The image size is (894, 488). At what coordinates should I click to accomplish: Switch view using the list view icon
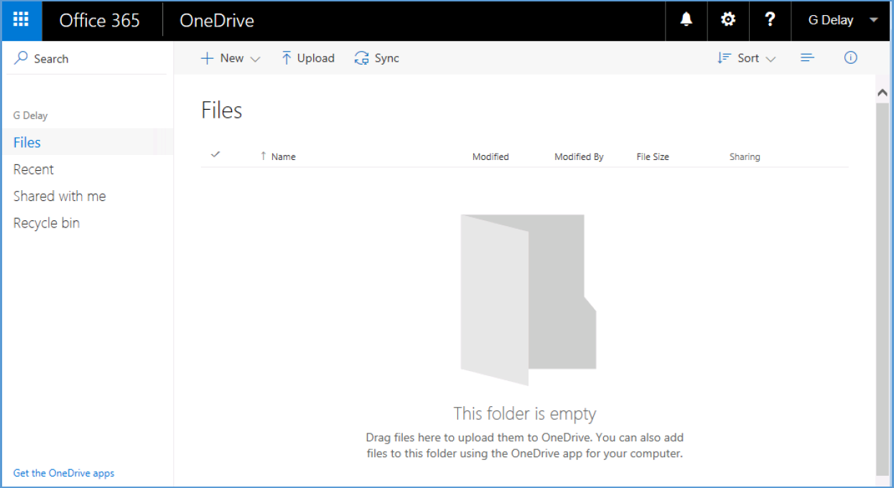808,58
